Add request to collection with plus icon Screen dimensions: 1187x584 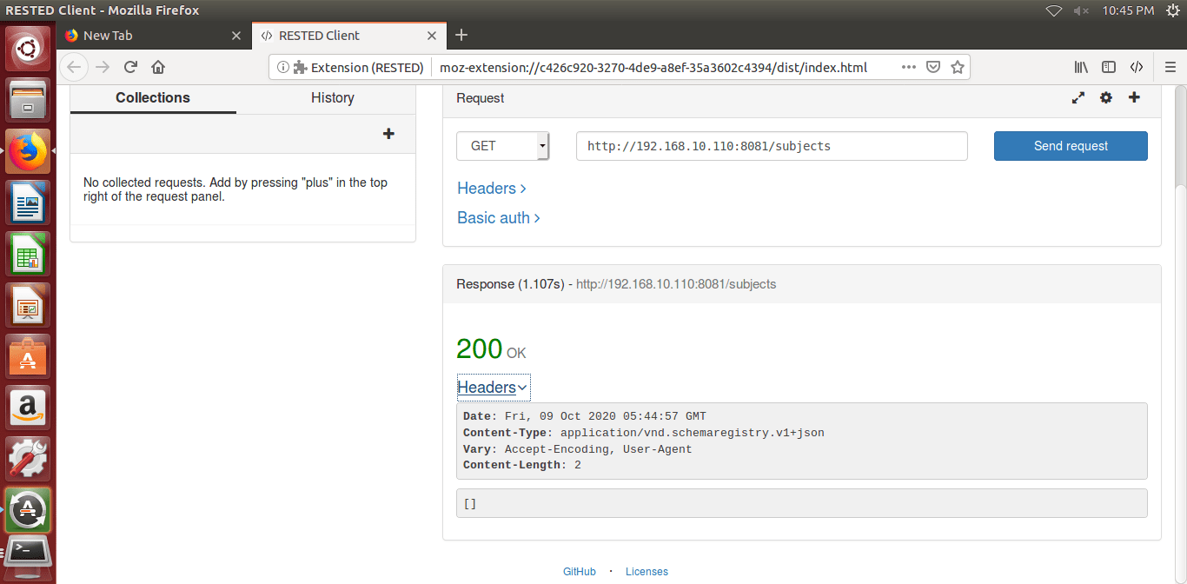pyautogui.click(x=1134, y=97)
